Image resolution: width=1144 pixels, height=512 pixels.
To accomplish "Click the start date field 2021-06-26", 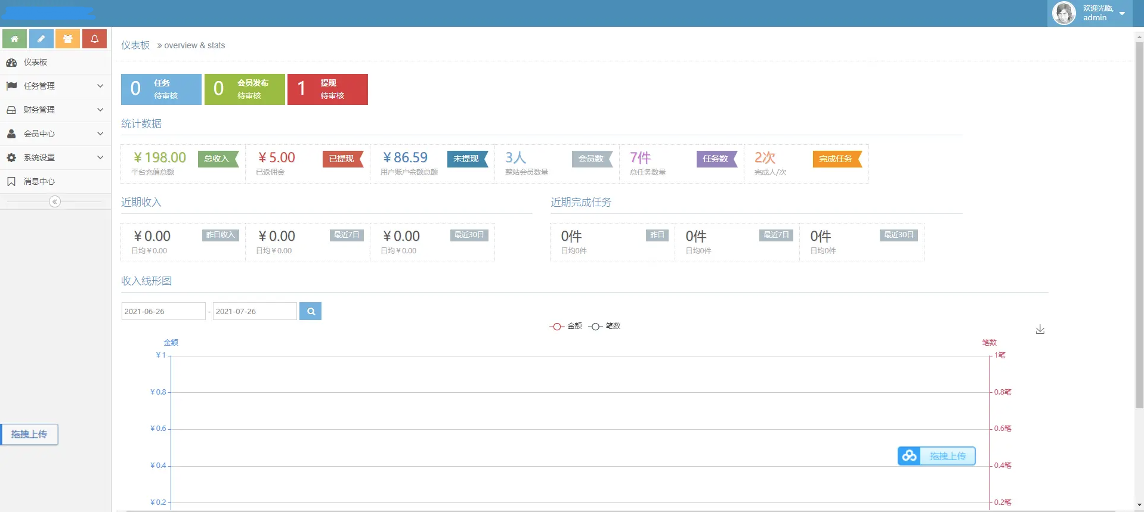I will point(163,311).
